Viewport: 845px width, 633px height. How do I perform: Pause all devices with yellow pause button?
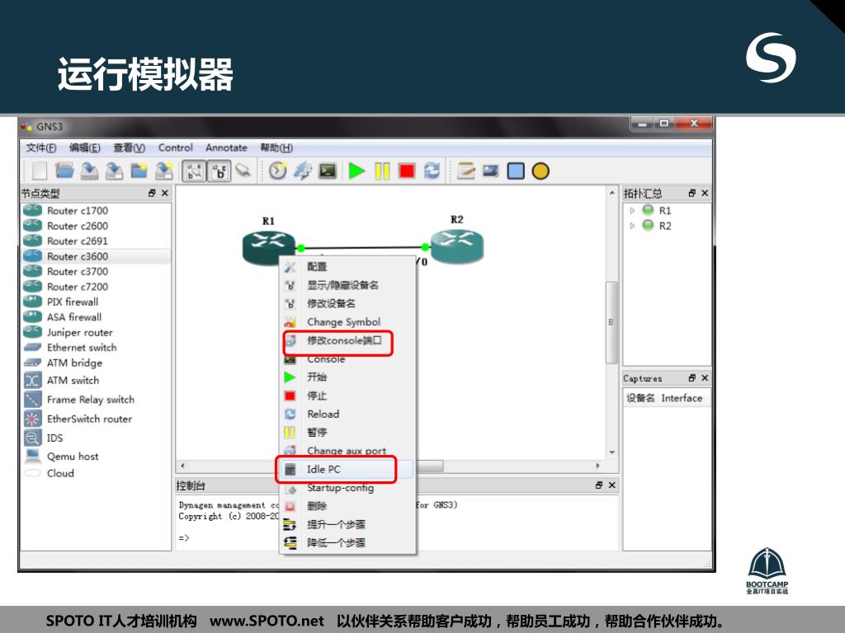(x=382, y=171)
